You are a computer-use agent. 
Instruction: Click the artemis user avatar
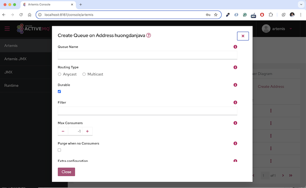(266, 29)
